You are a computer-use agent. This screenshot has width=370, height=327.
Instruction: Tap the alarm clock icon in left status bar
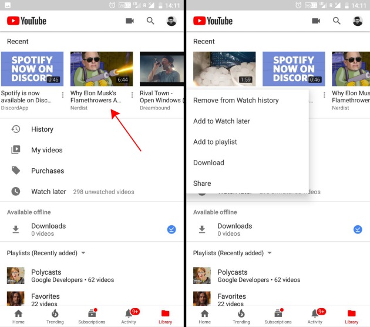click(x=112, y=5)
